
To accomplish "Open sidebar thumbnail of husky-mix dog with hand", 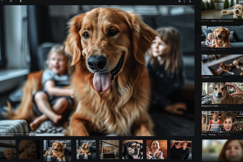I will click(x=222, y=93).
